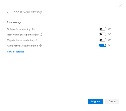
Task: Minimize the migration tool window
Action: [x=115, y=5]
